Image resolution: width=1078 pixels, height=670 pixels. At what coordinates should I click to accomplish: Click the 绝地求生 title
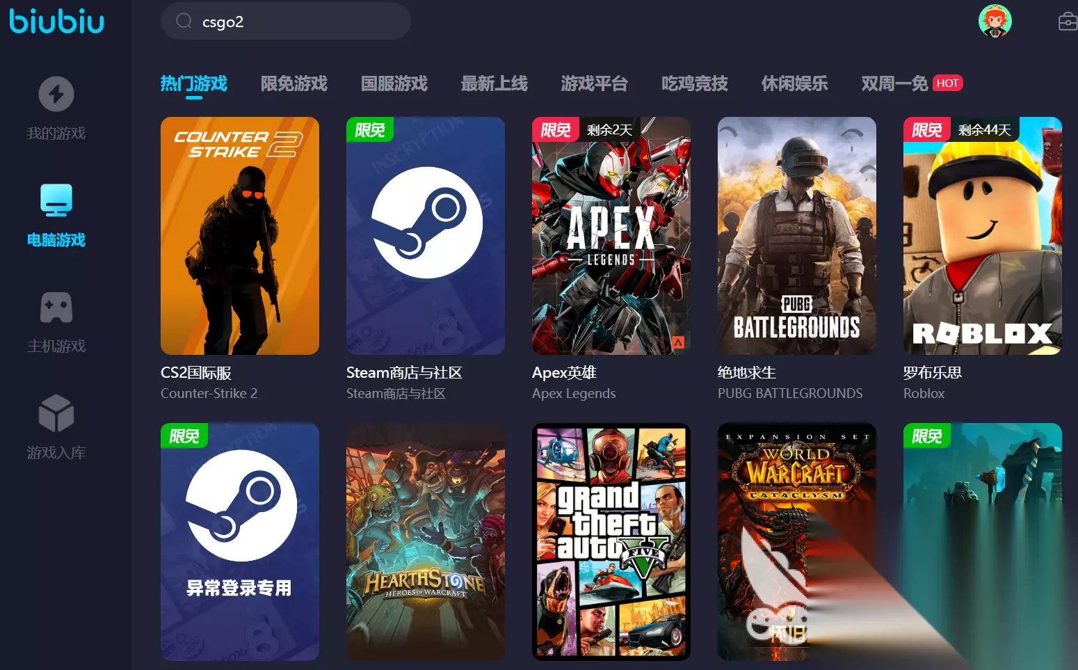tap(747, 373)
